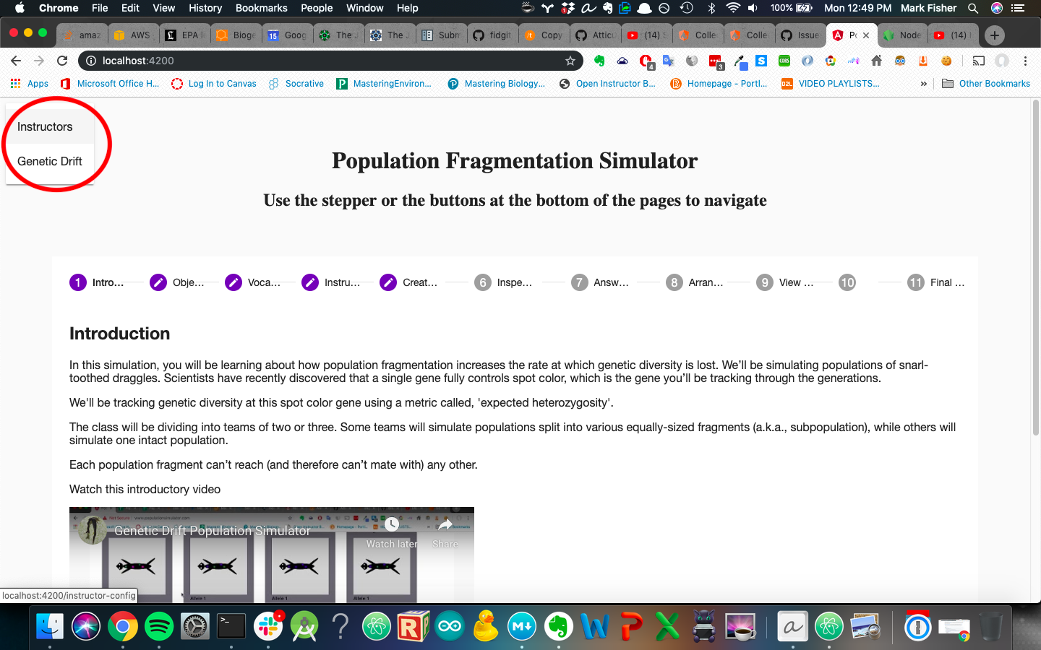The height and width of the screenshot is (650, 1041).
Task: Jump to the Creat... stepper step
Action: (x=408, y=282)
